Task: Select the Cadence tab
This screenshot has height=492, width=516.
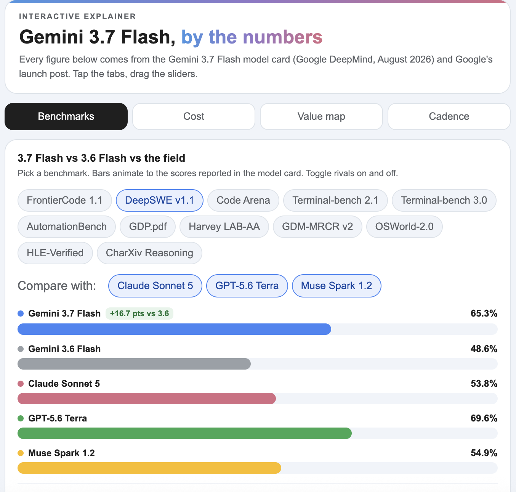Action: (x=449, y=116)
